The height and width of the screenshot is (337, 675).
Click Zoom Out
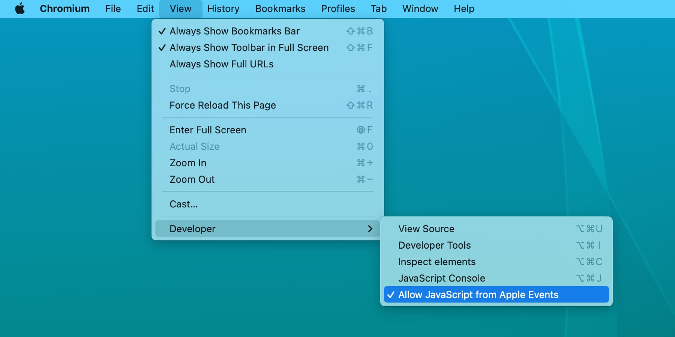point(192,179)
